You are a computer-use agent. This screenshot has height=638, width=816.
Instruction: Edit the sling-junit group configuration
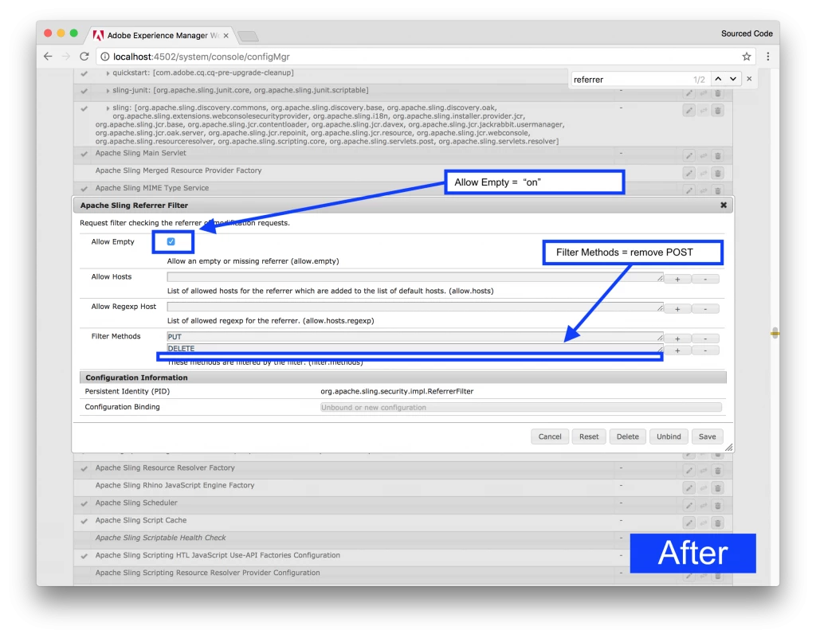689,93
